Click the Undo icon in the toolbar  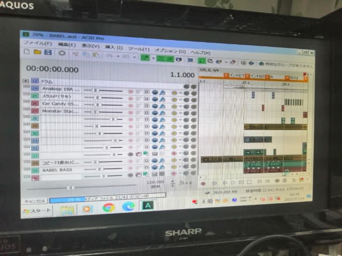click(x=109, y=55)
